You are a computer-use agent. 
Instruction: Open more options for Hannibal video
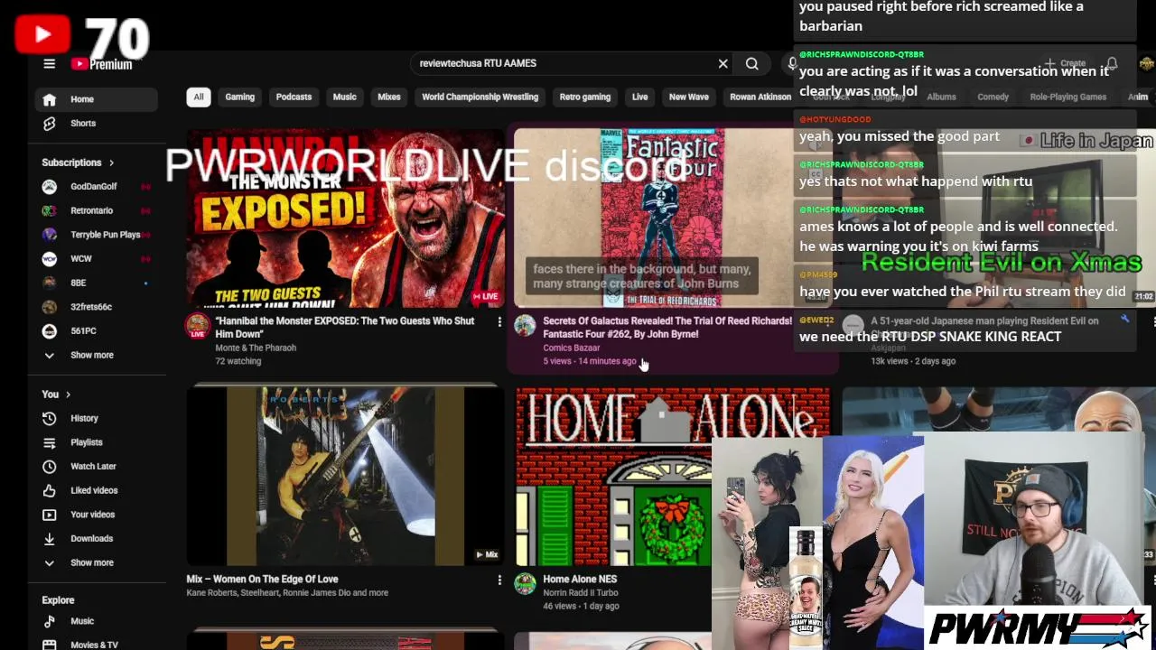tap(499, 321)
